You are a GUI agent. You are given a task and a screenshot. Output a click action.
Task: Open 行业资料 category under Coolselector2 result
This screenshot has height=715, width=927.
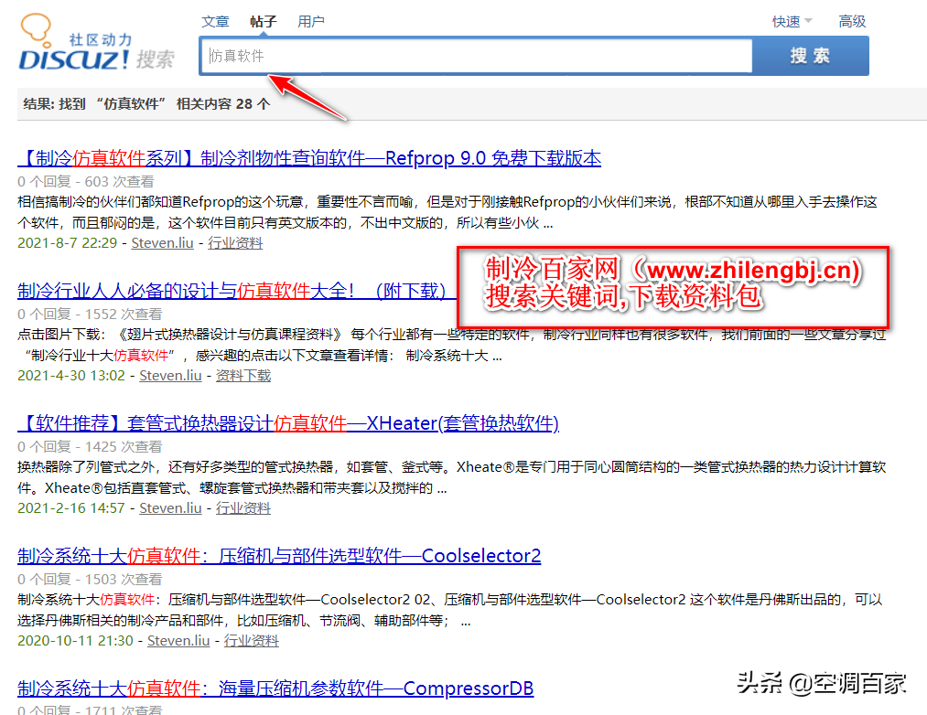pos(252,641)
